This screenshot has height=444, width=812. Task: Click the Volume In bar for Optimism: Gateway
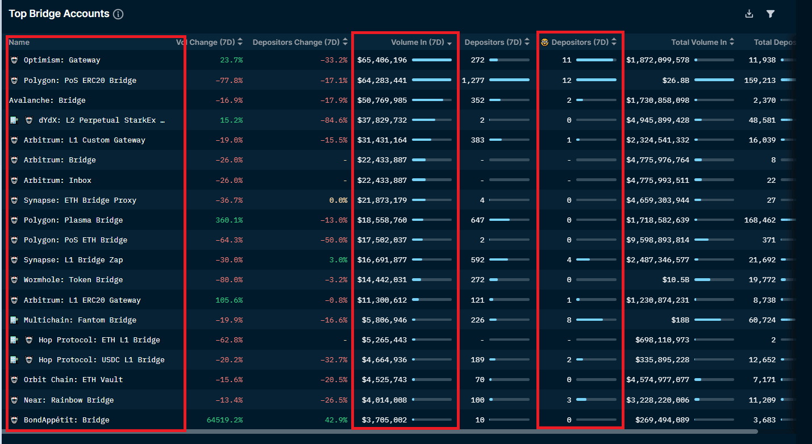pos(432,60)
